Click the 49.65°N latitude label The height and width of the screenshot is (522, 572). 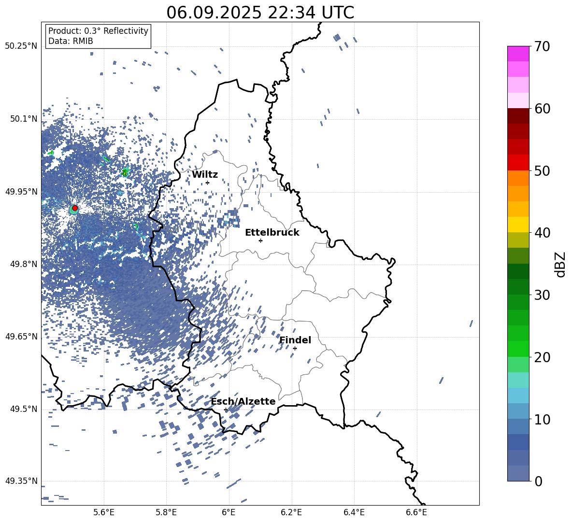tap(21, 336)
